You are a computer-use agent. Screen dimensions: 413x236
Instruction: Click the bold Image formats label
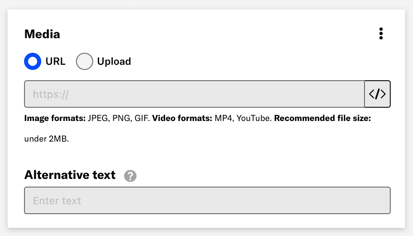tap(55, 118)
